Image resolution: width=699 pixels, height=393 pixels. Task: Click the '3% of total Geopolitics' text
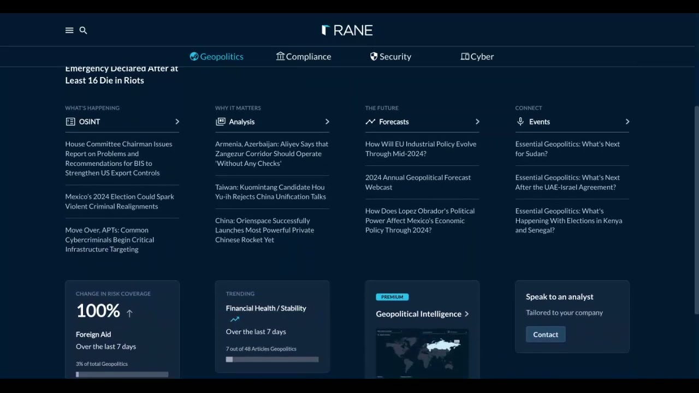point(102,364)
